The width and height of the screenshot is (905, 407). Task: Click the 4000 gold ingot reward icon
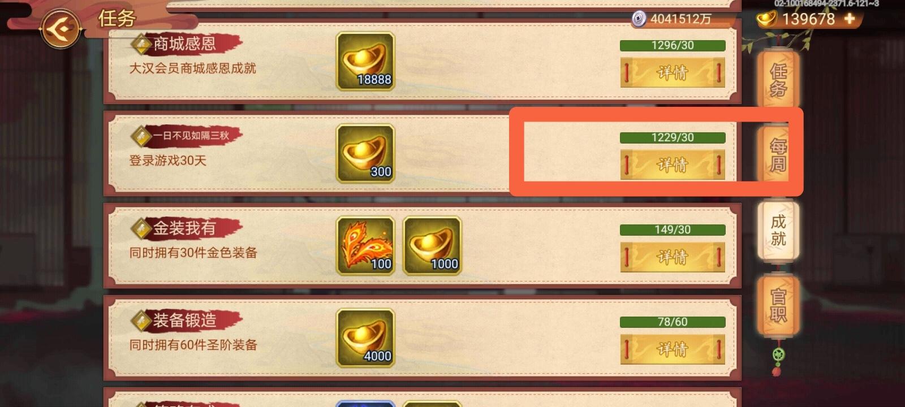365,338
